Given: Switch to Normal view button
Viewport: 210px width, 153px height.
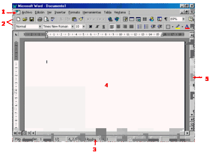Looking at the screenshot, I should point(15,133).
